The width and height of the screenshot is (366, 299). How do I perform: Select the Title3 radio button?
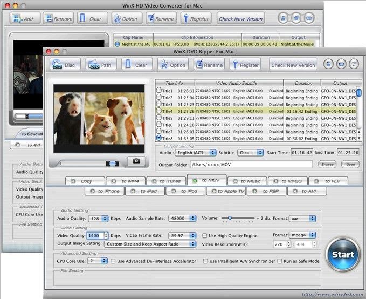pos(159,104)
